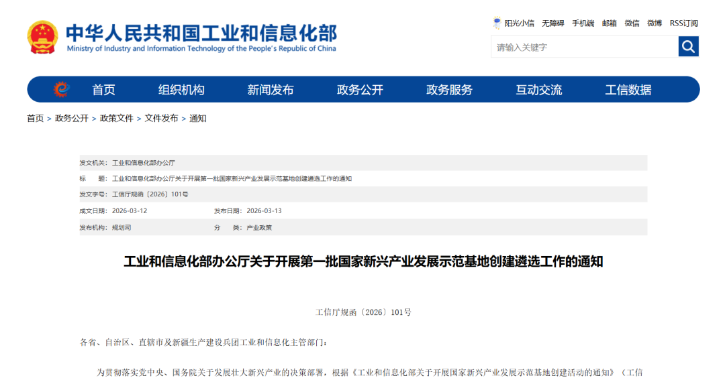725x382 pixels.
Task: Open the 首页 navigation menu item
Action: pyautogui.click(x=103, y=90)
